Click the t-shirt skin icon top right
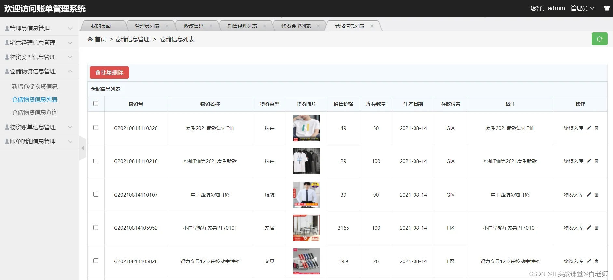Image resolution: width=613 pixels, height=280 pixels. tap(607, 8)
